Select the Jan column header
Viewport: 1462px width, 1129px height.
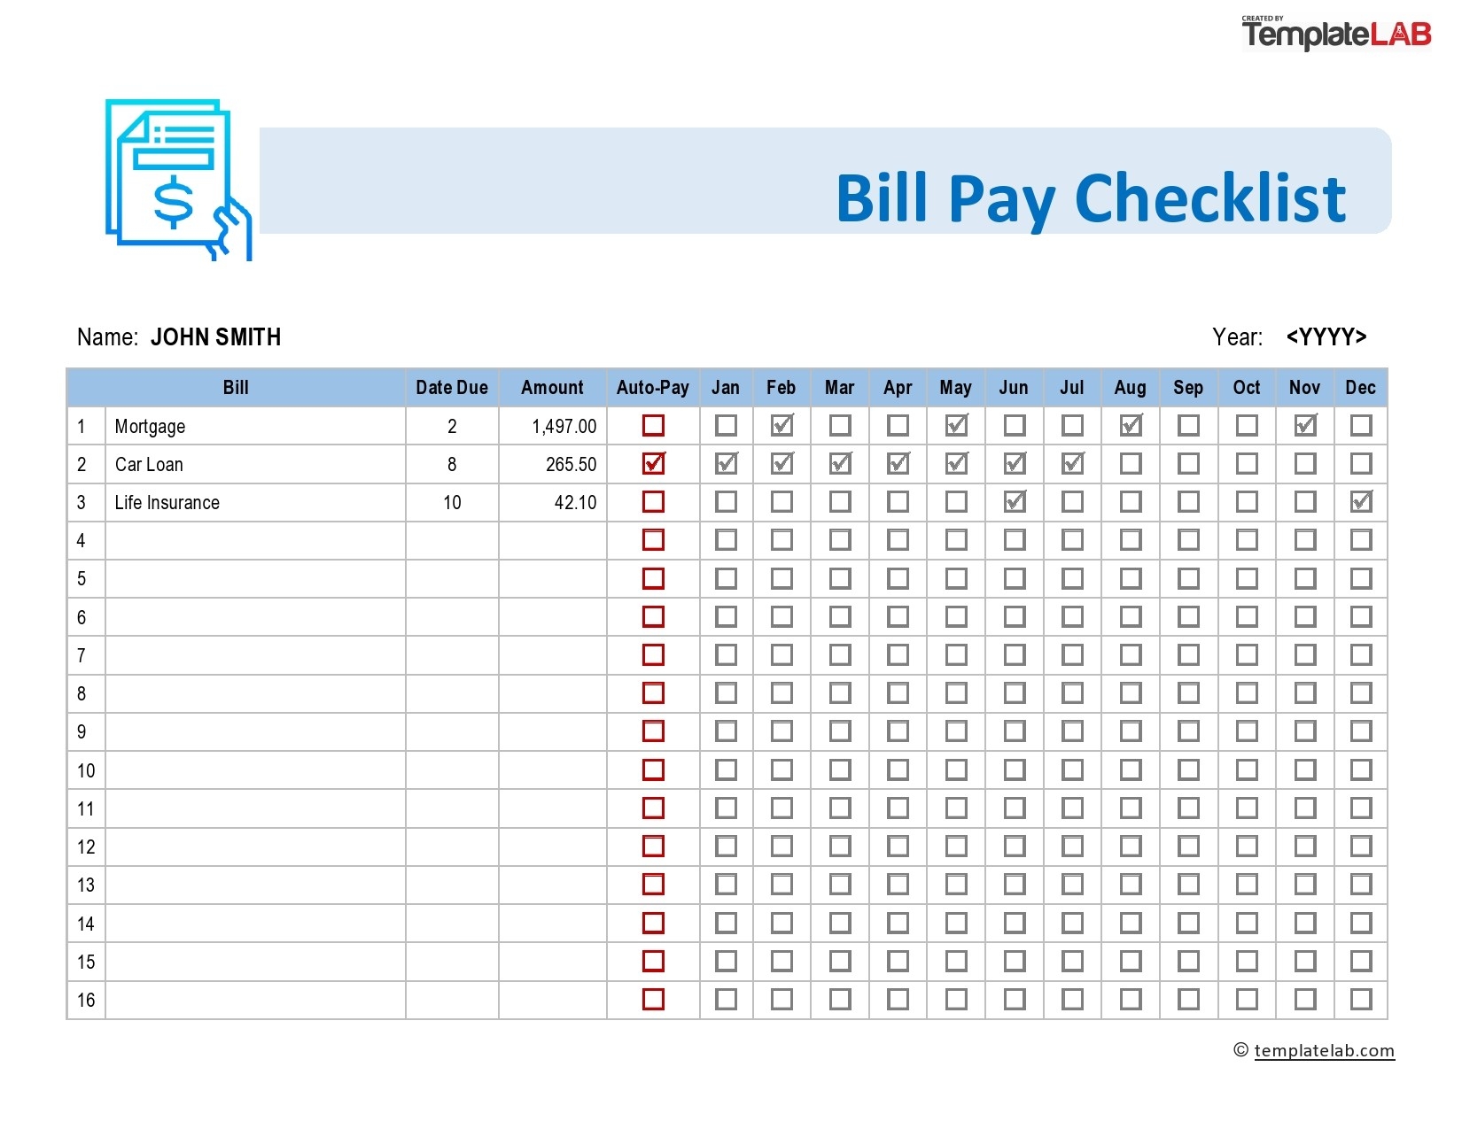click(x=726, y=387)
